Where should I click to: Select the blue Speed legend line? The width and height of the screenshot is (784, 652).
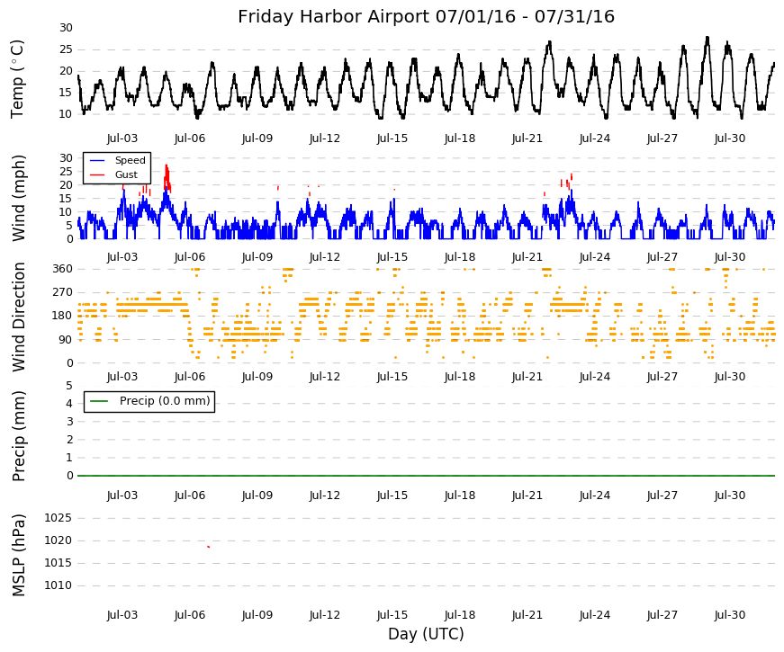[97, 160]
